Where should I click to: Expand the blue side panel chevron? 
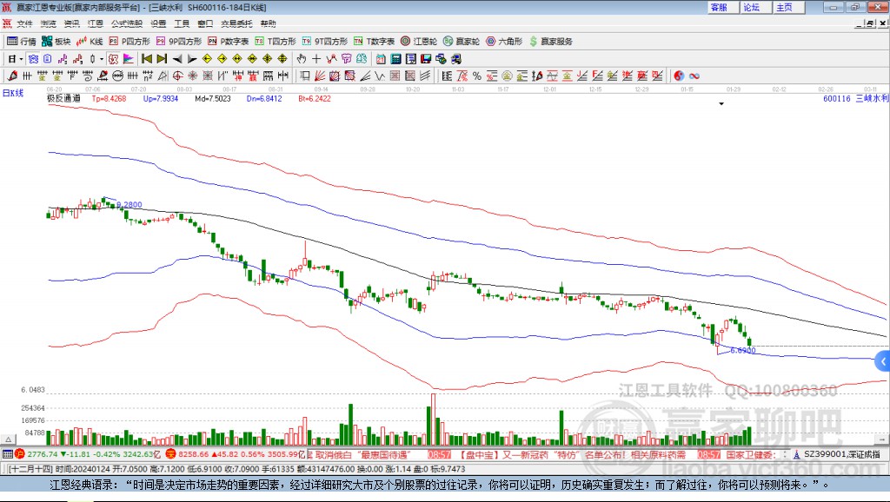(x=883, y=361)
